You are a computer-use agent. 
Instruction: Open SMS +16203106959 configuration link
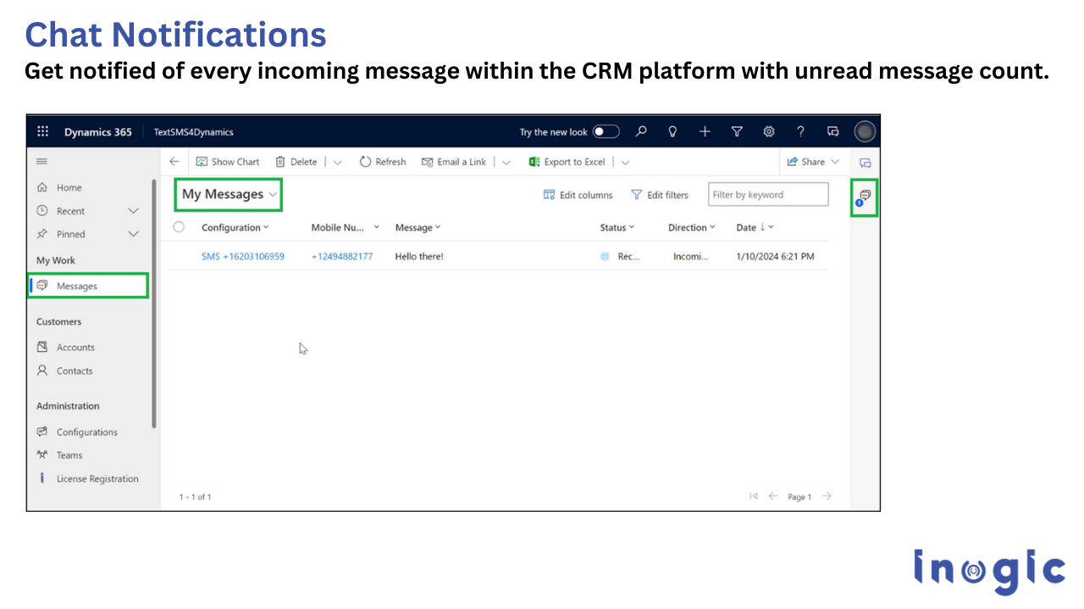tap(243, 256)
